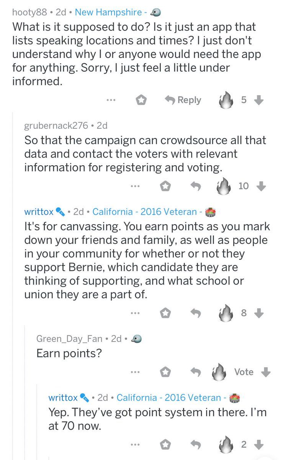Upvote hooty88's comment with the flame icon

click(226, 100)
